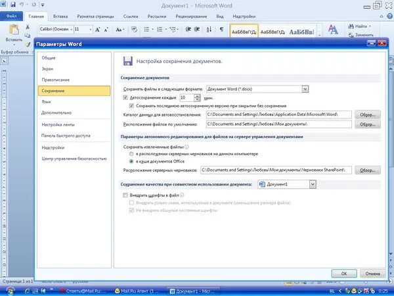394x296 pixels.
Task: Collapse the ribbon with the caret icon
Action: click(382, 16)
